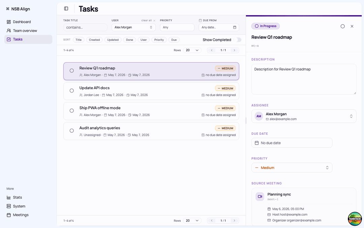Close the task detail panel
The image size is (364, 228).
352,26
